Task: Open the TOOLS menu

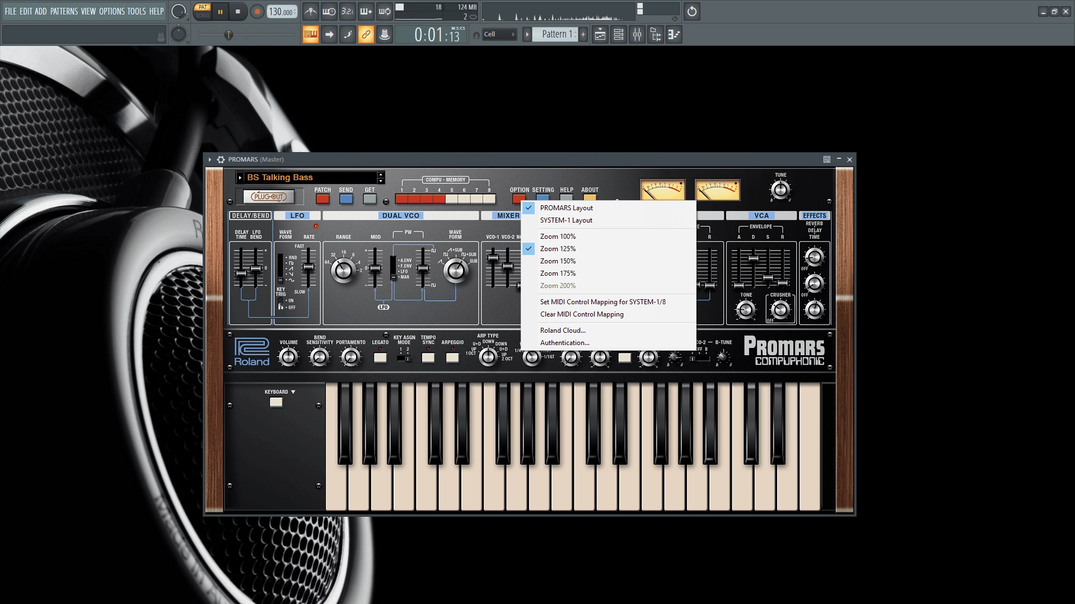Action: (137, 11)
